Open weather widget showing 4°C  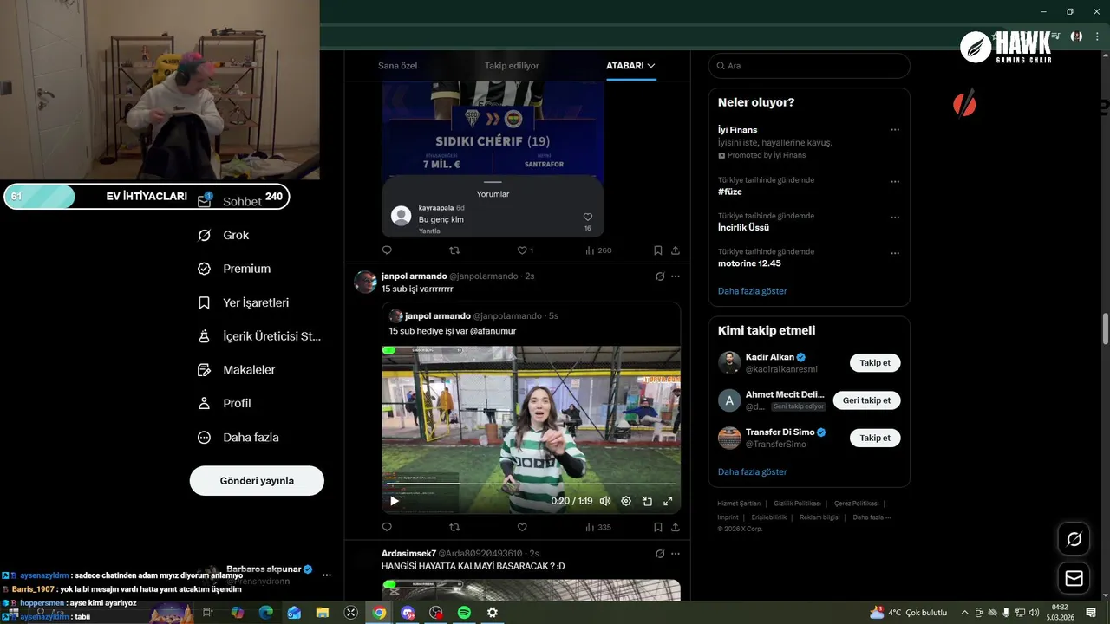coord(909,613)
